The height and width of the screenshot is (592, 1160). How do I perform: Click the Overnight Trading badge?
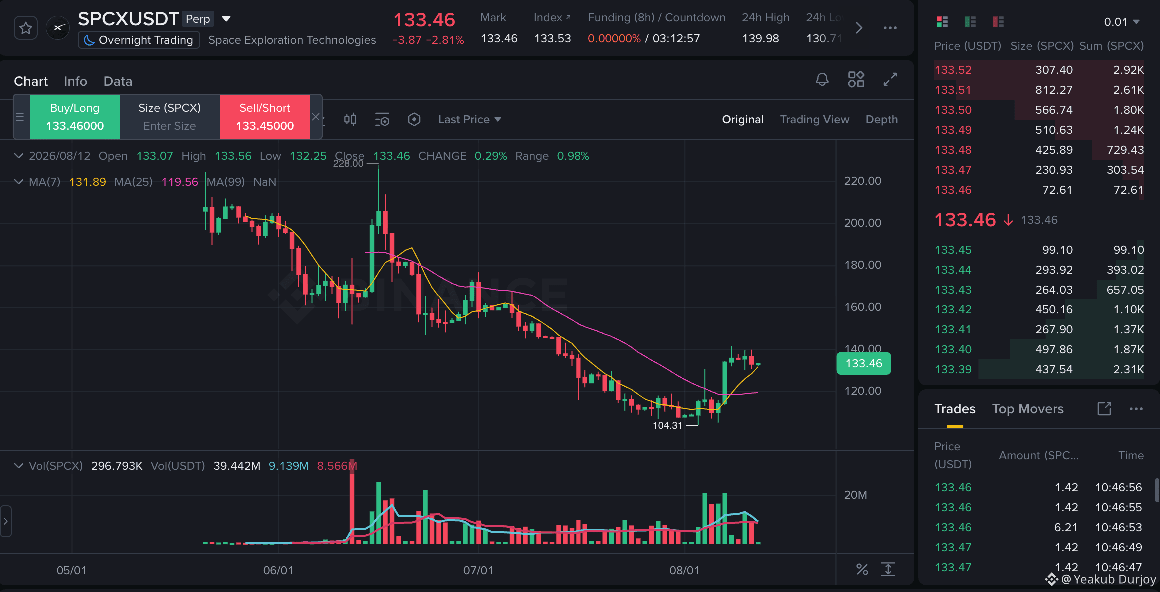click(x=139, y=40)
